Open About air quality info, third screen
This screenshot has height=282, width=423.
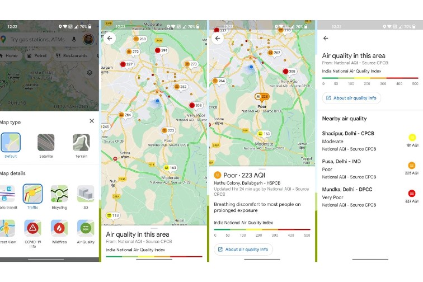tap(243, 250)
